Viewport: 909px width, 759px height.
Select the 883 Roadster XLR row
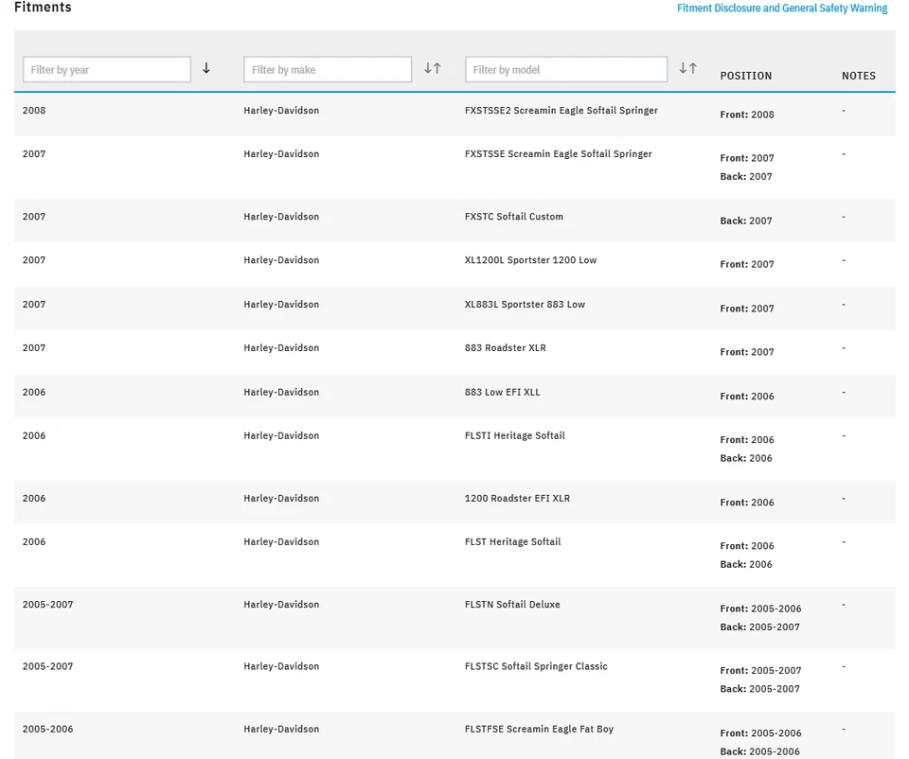click(x=505, y=348)
